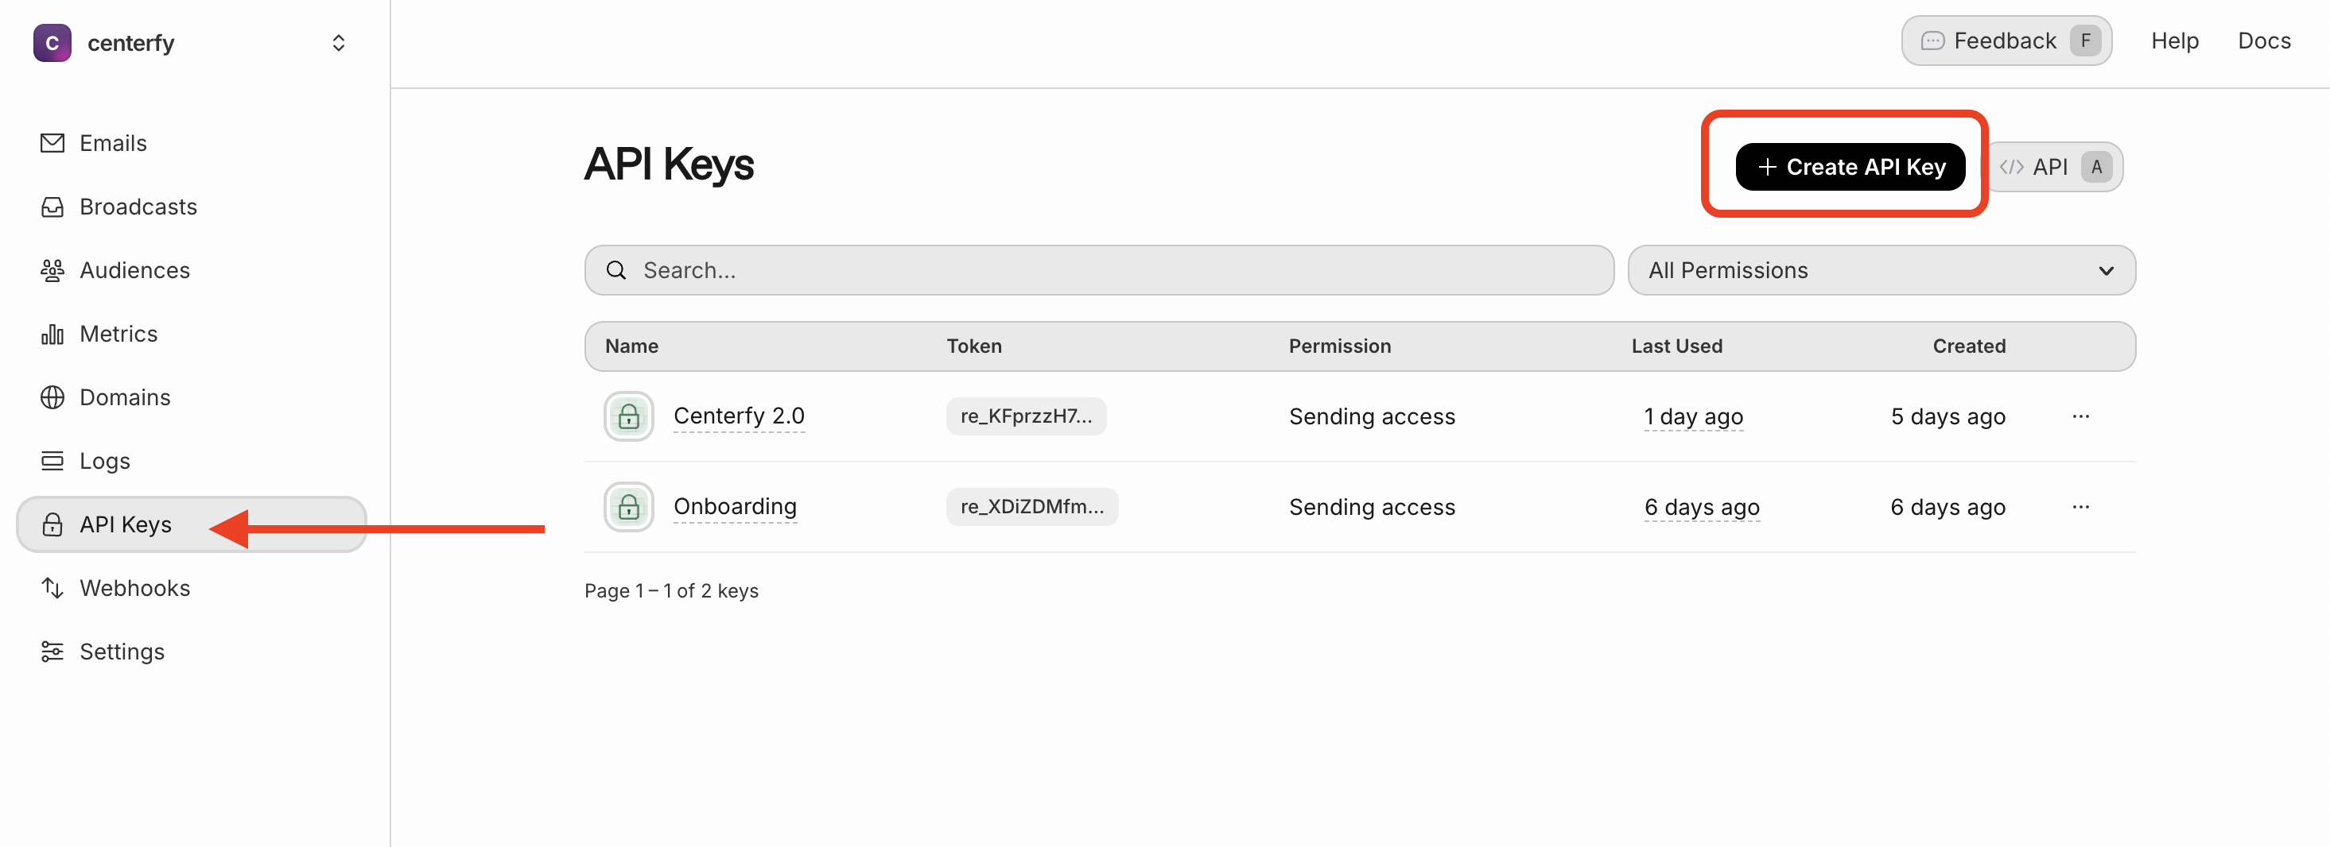The image size is (2330, 847).
Task: Open more options for Centerfy 2.0 key
Action: pyautogui.click(x=2080, y=416)
